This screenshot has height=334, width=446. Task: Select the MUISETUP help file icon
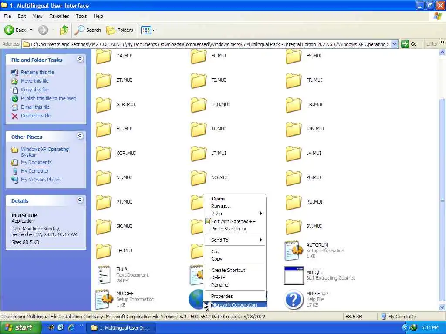(294, 299)
